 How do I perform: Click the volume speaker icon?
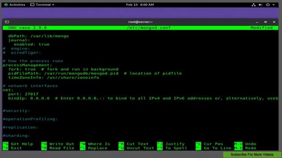point(260,5)
